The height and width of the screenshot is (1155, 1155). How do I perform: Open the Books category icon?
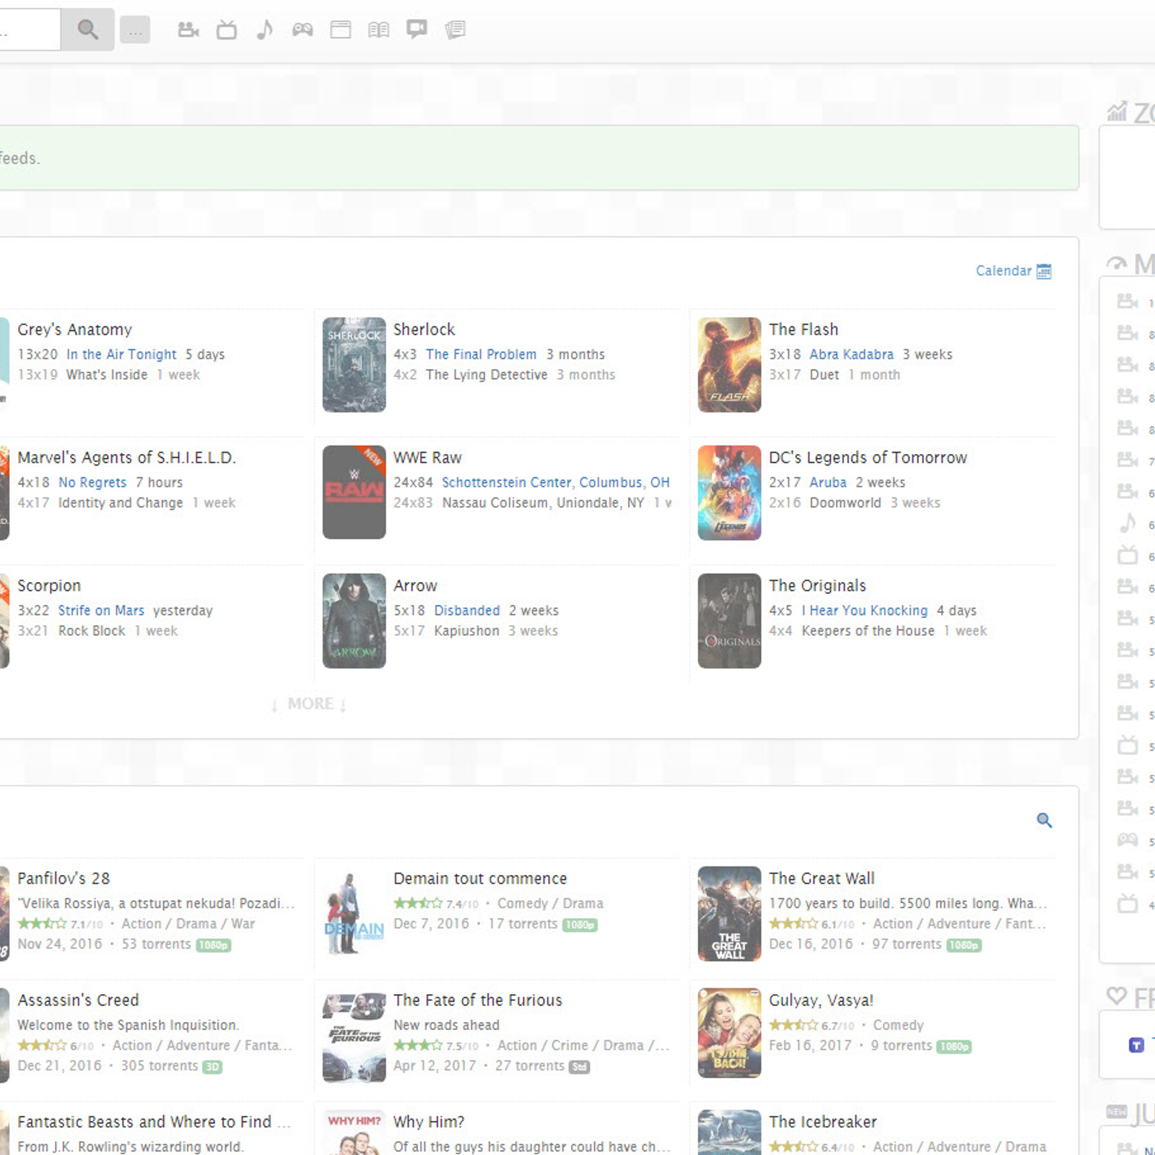pos(379,30)
